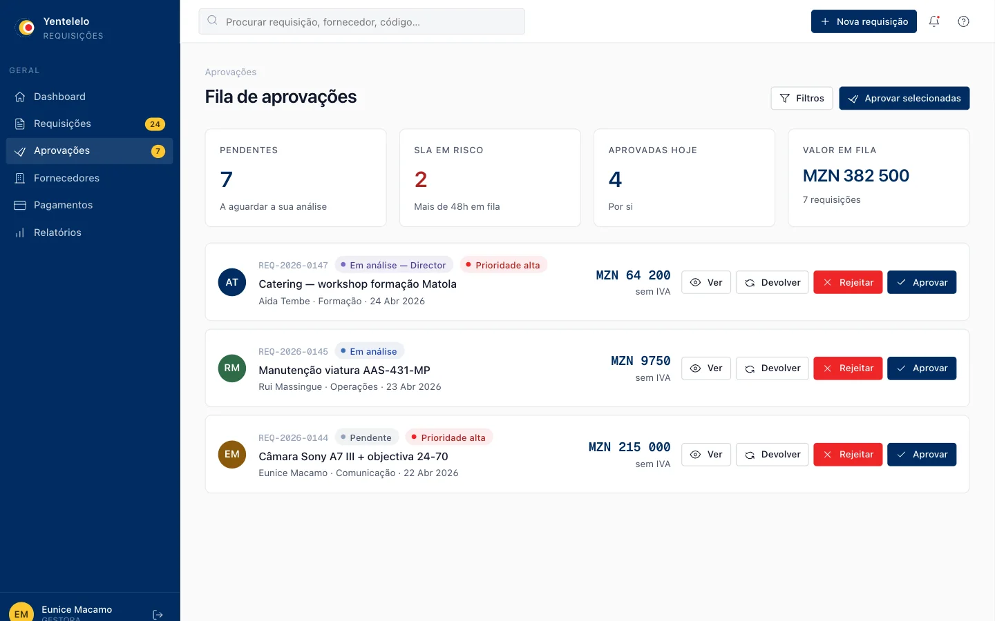
Task: Click the 24 badge on Requisições
Action: point(155,124)
